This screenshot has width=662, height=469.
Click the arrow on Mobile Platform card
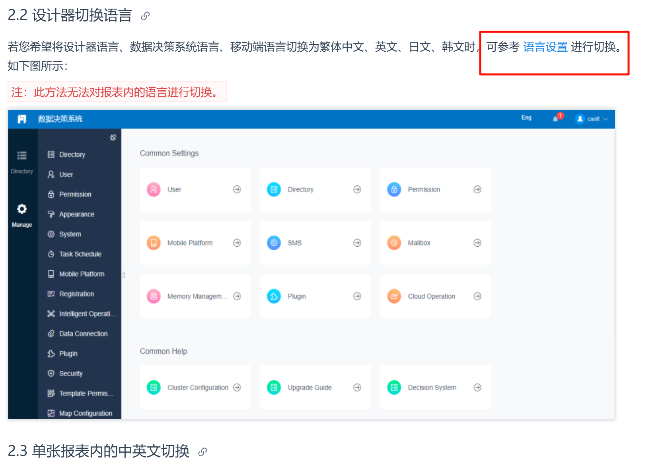tap(237, 243)
